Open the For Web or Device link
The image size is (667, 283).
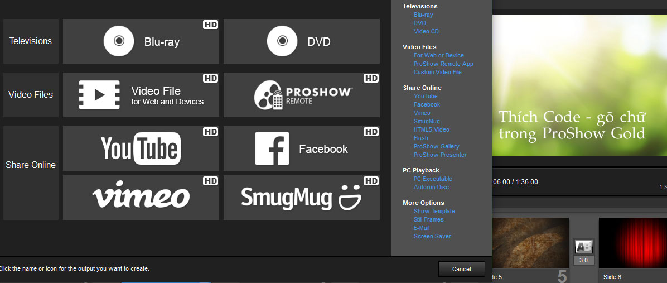(438, 55)
